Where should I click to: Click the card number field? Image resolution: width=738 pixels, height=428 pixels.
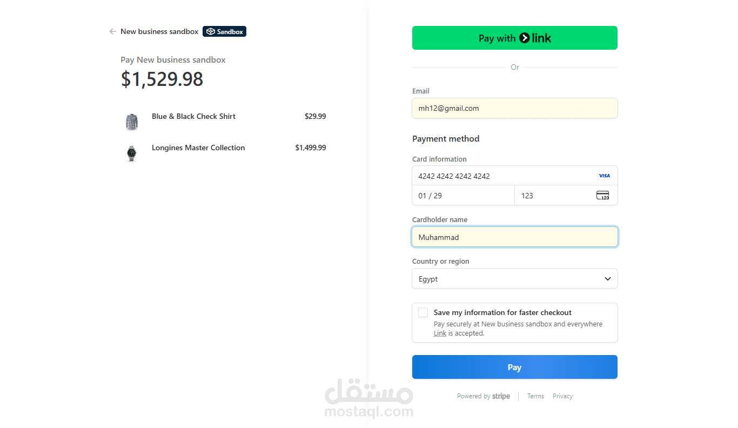tap(502, 176)
